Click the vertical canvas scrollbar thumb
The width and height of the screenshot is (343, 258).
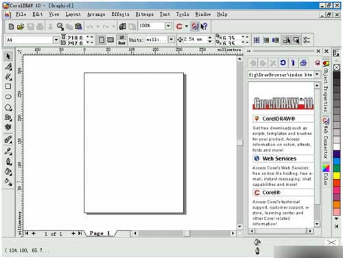[x=239, y=142]
